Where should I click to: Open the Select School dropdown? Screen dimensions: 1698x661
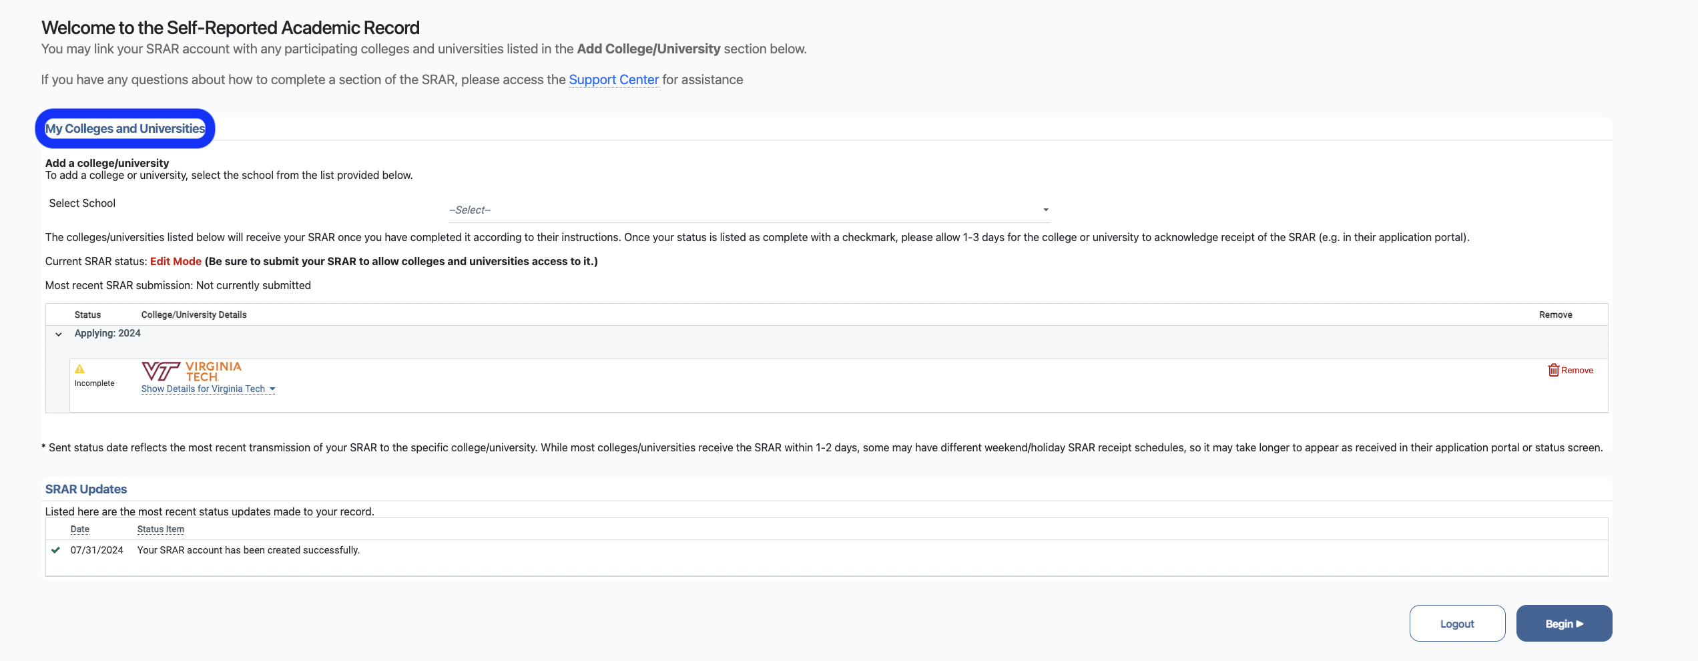click(748, 210)
